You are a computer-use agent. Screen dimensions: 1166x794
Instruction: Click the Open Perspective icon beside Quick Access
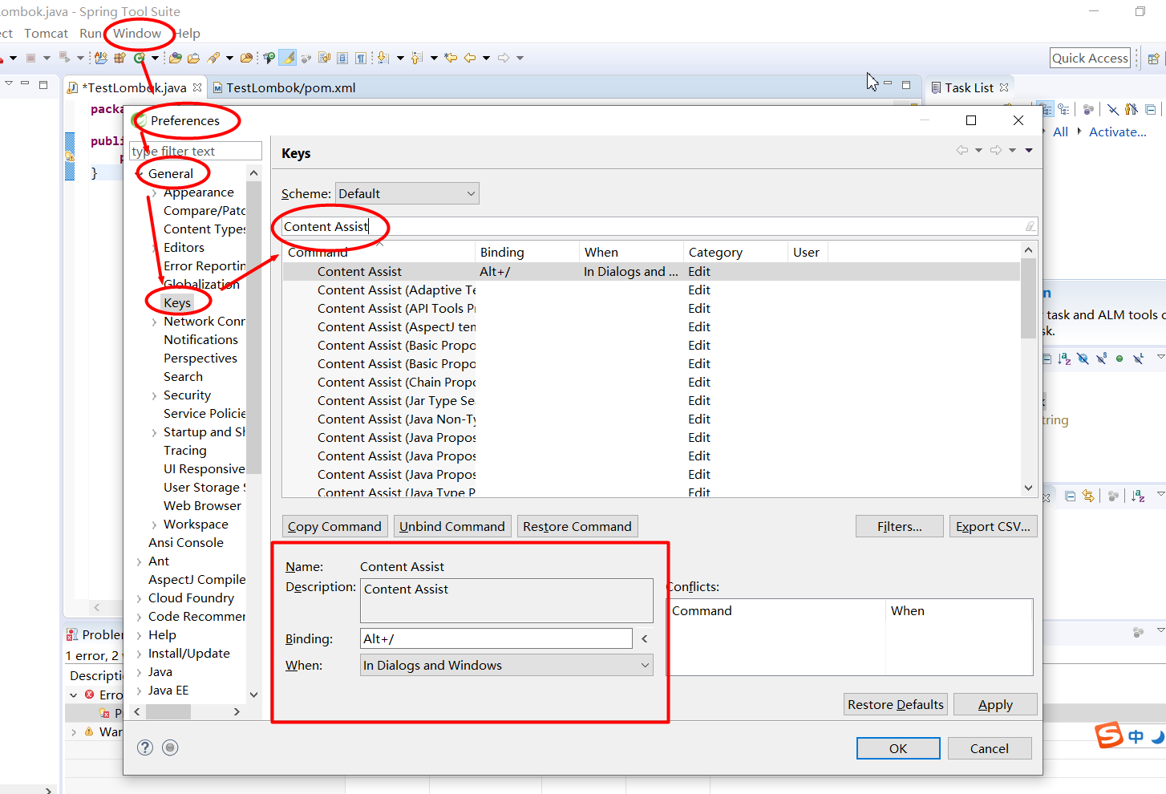tap(1153, 59)
